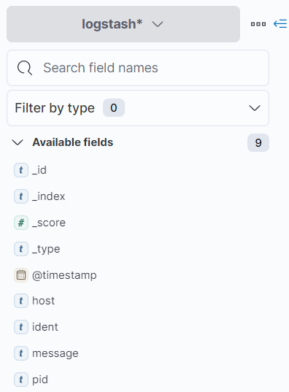This screenshot has width=289, height=392.
Task: Click the text type icon beside pid
Action: point(21,380)
